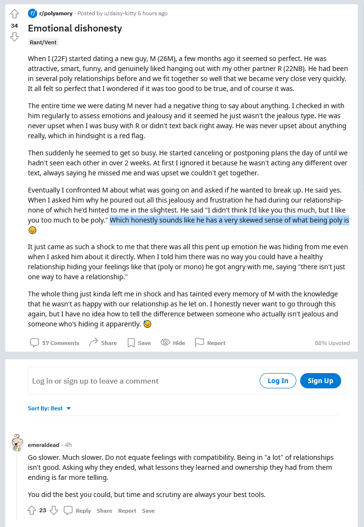
Task: Click the leave a comment field
Action: [143, 381]
